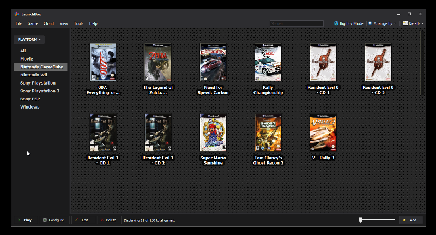Click the Details panel icon

tap(405, 23)
